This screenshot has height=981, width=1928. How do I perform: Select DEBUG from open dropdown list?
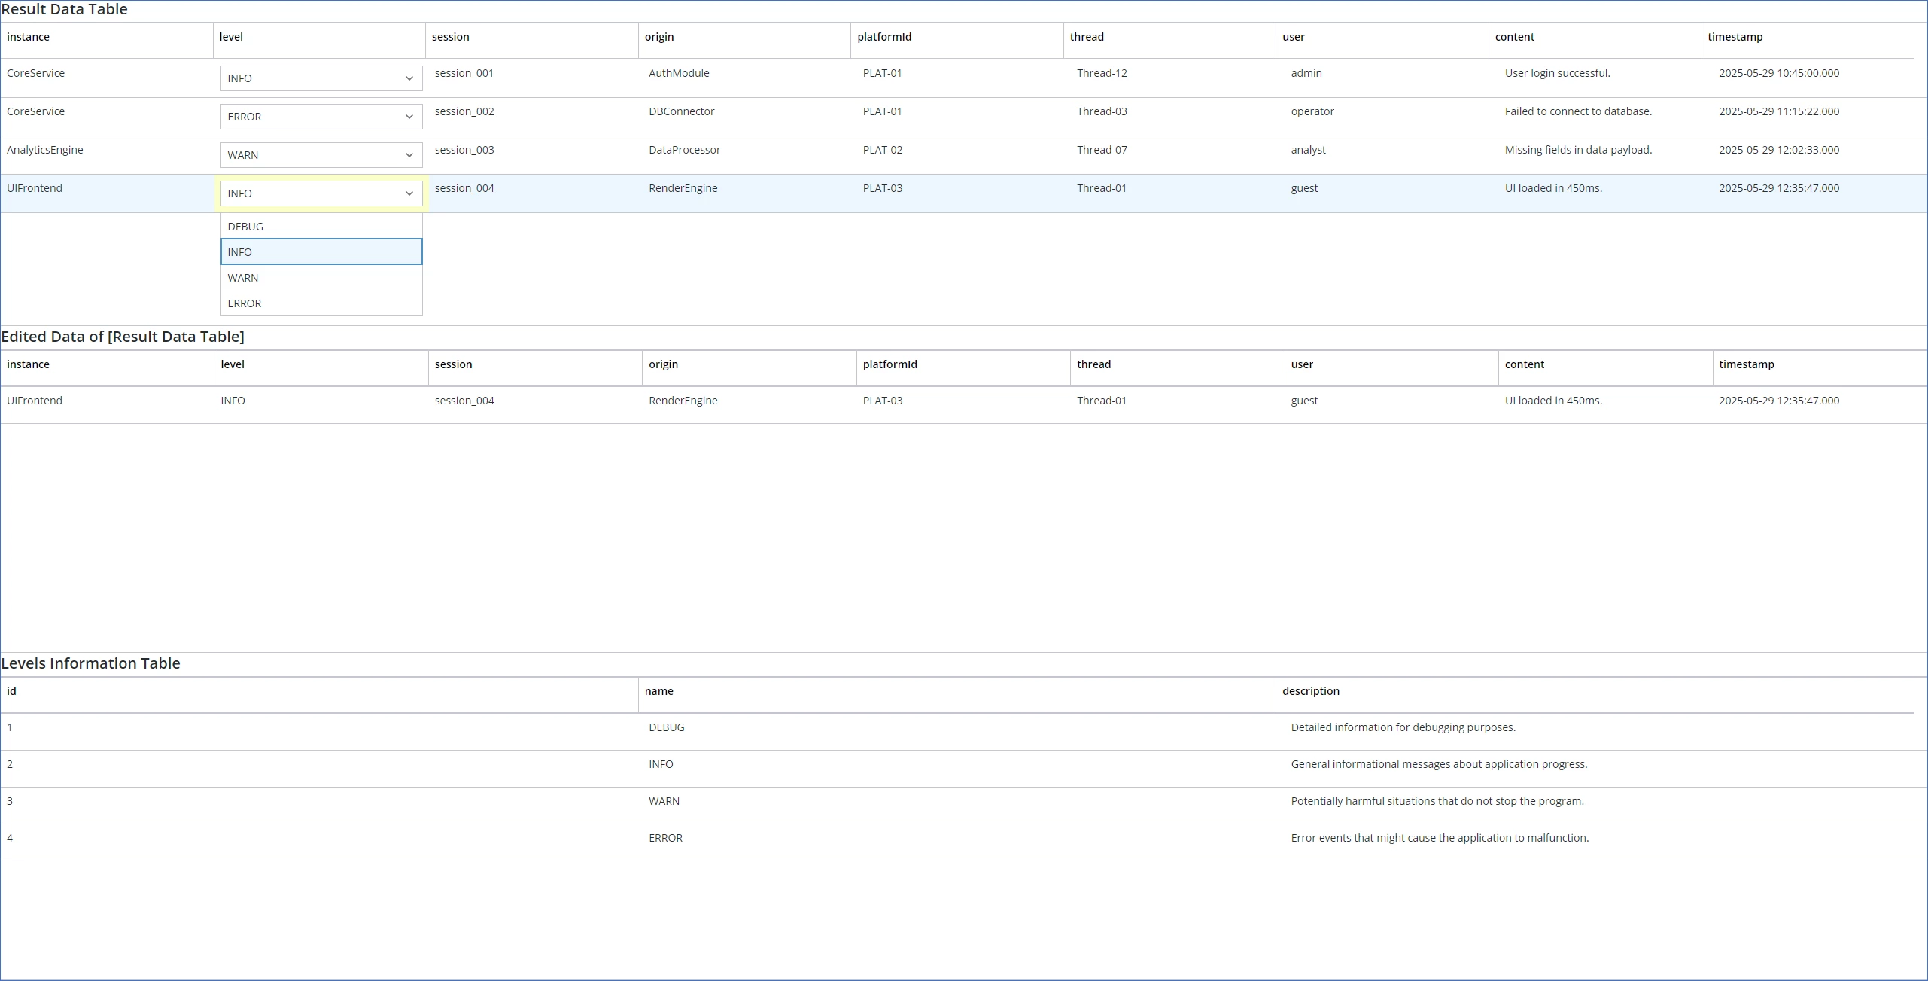pyautogui.click(x=321, y=227)
